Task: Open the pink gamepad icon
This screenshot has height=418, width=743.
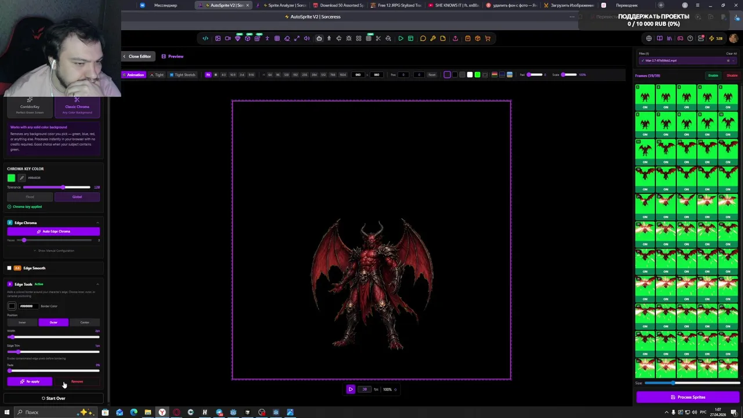Action: pyautogui.click(x=680, y=38)
